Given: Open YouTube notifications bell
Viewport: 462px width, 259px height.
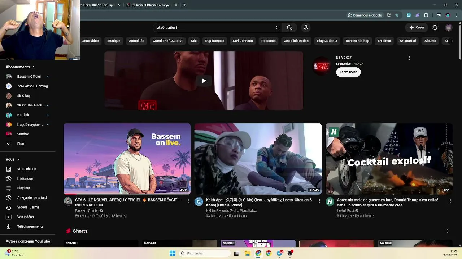Looking at the screenshot, I should [435, 27].
